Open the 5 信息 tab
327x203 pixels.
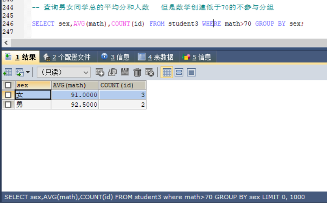[x=198, y=57]
